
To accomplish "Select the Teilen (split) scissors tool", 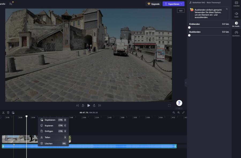I will click(3, 113).
